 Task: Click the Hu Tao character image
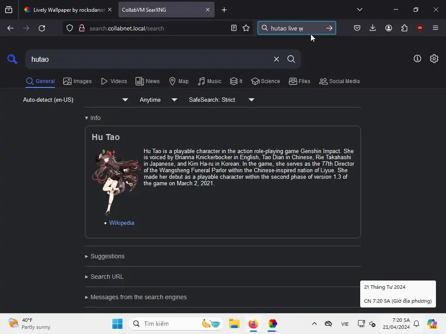tap(116, 182)
